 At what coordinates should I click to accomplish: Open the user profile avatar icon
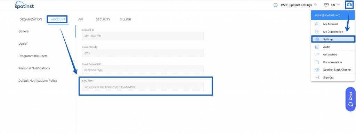349,5
